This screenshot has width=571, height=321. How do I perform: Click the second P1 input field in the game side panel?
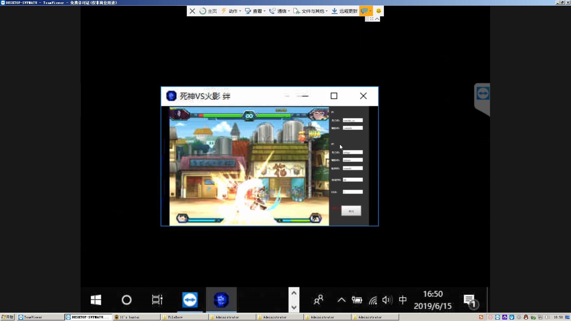click(x=353, y=128)
